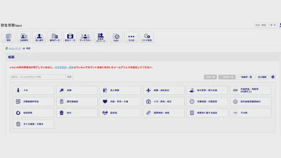Select ケガ・病気・死亡 first-aid kit category
The width and height of the screenshot is (281, 158).
tap(164, 101)
